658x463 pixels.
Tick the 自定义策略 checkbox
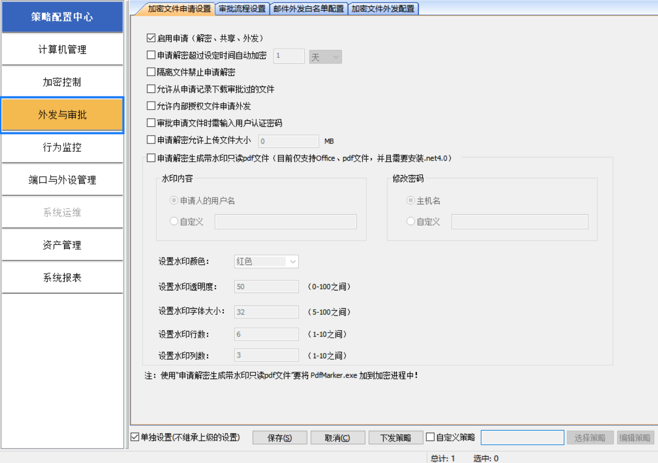(x=430, y=437)
